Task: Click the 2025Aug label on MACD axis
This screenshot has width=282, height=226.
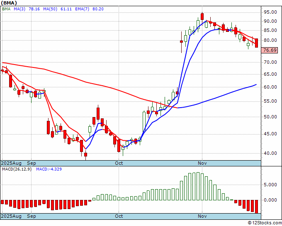Action: pos(11,216)
